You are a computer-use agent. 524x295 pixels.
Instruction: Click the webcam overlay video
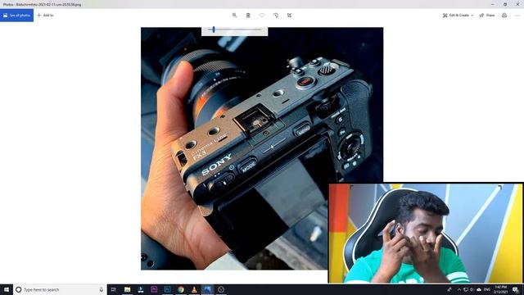coord(426,233)
